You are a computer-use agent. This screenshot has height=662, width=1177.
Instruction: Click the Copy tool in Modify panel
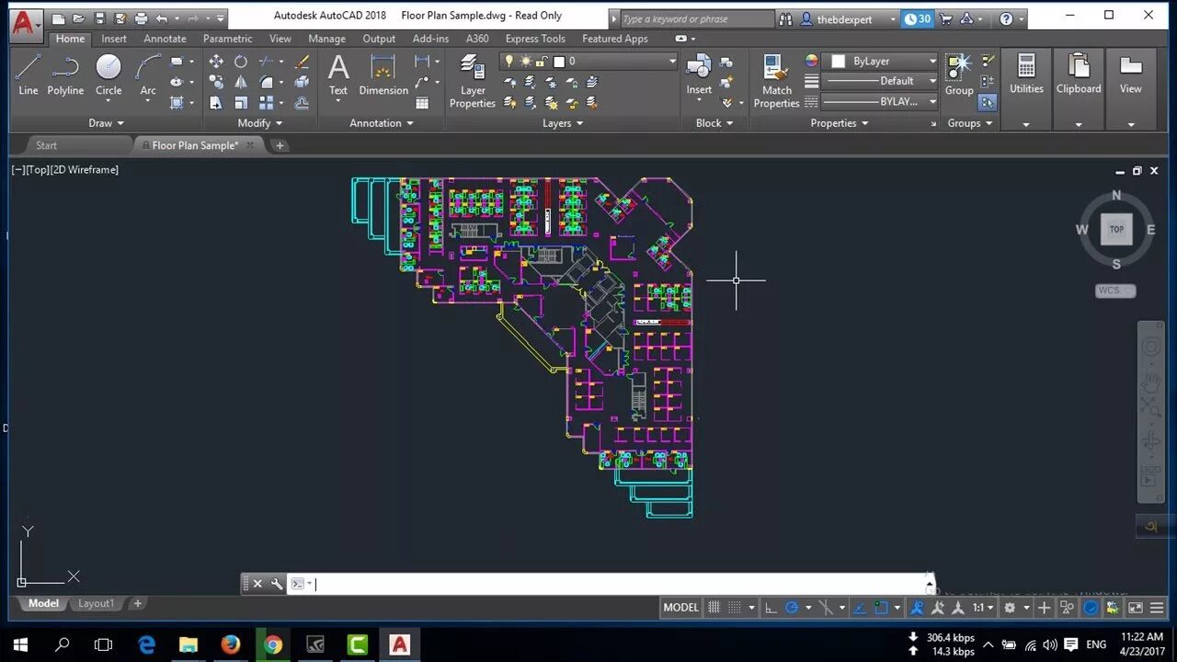click(x=216, y=82)
